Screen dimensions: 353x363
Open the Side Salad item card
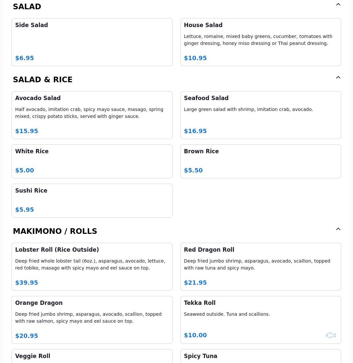click(x=92, y=42)
